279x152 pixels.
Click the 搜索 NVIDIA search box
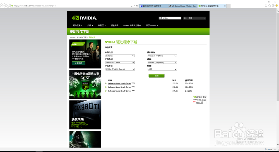click(x=170, y=18)
